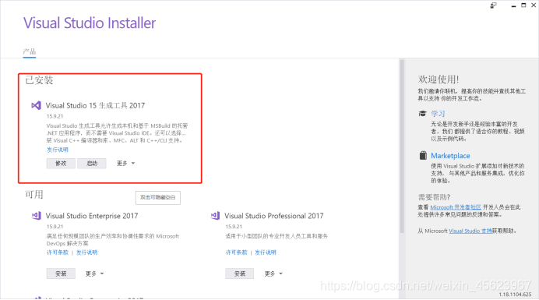Open the Marketplace link
This screenshot has width=539, height=300.
pyautogui.click(x=450, y=156)
